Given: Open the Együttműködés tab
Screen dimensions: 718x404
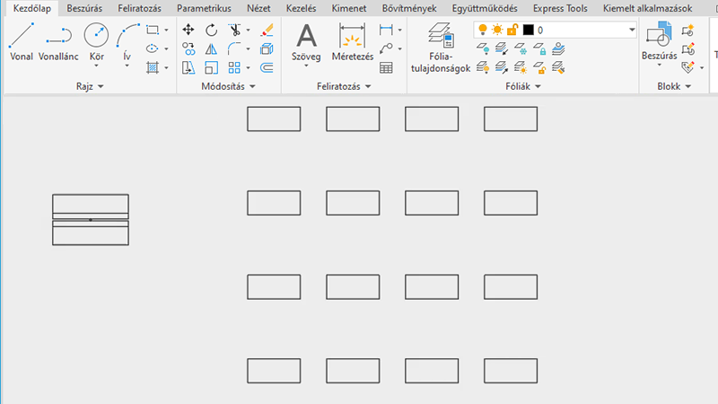Looking at the screenshot, I should tap(485, 8).
